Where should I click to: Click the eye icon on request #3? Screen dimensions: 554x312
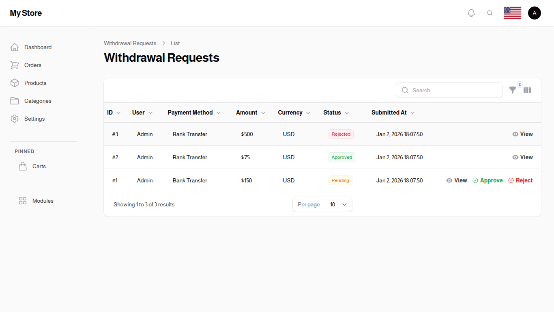[515, 134]
